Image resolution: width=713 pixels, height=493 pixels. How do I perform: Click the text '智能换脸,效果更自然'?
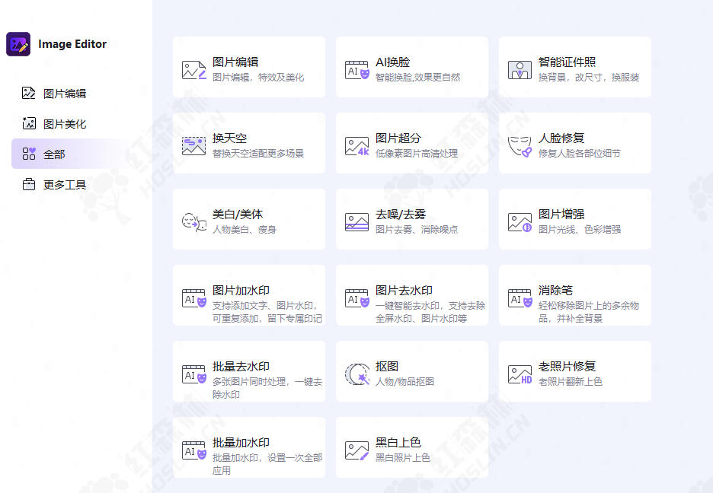[x=417, y=78]
